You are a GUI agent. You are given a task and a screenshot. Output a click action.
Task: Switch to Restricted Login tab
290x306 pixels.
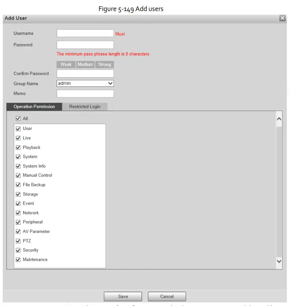(x=85, y=107)
